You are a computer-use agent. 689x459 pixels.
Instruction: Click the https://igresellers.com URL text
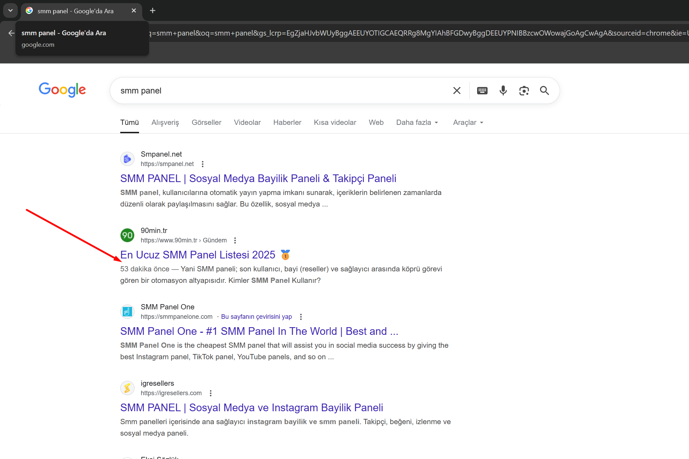(171, 393)
